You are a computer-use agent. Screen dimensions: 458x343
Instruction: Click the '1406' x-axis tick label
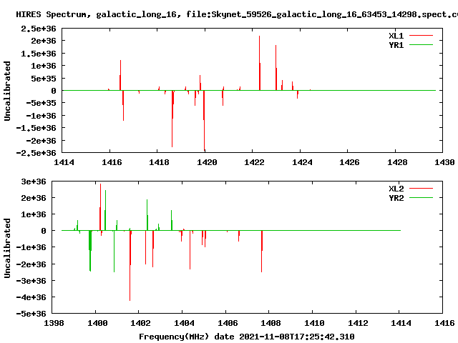point(228,323)
